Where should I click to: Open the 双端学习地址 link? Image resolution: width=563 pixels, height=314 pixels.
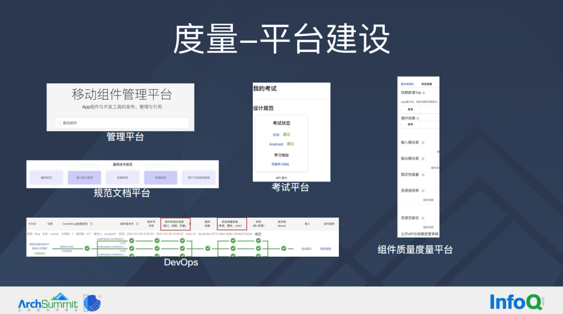[x=280, y=164]
